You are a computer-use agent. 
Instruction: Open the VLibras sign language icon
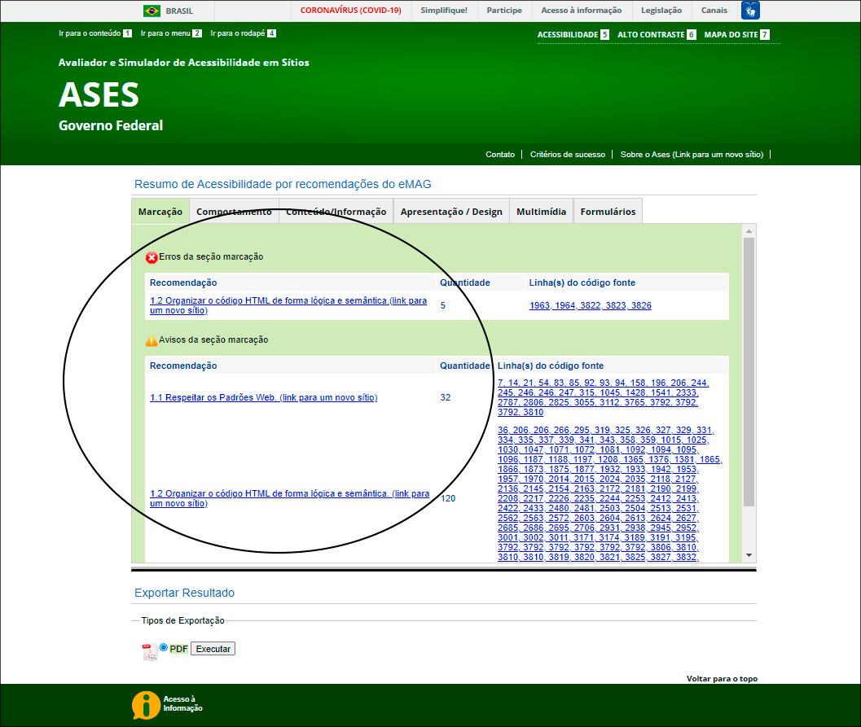pyautogui.click(x=750, y=11)
